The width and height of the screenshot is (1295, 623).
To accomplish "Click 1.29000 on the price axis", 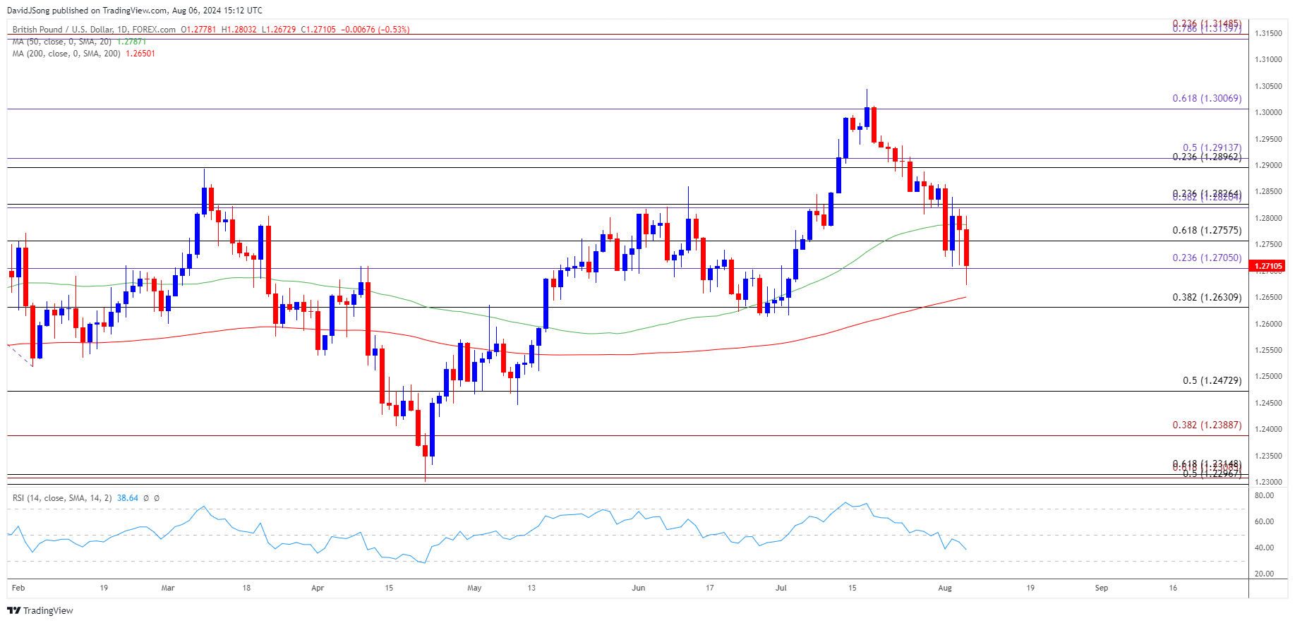I will 1268,165.
